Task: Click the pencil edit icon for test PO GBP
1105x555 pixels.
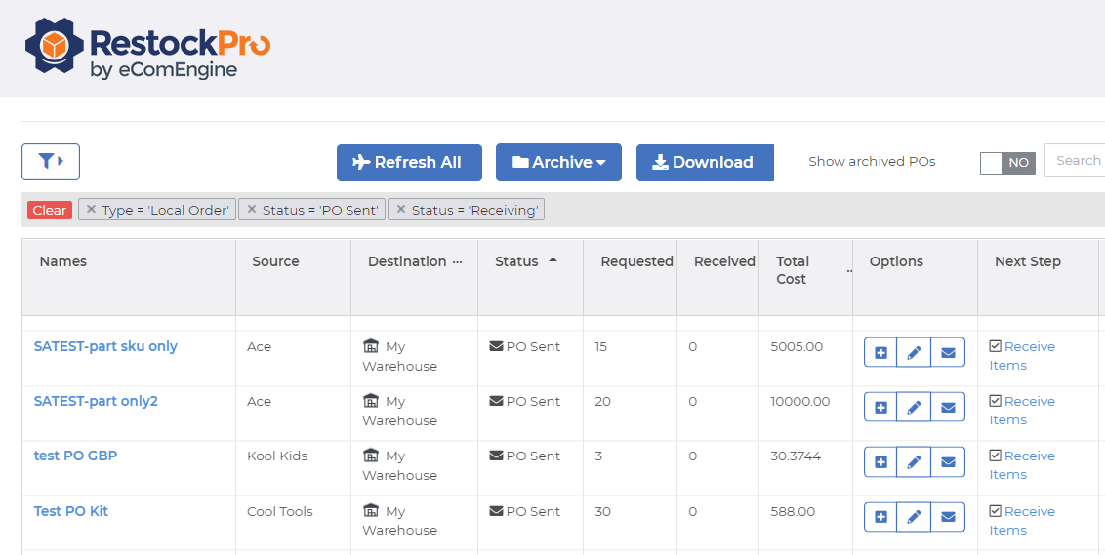Action: click(x=914, y=462)
